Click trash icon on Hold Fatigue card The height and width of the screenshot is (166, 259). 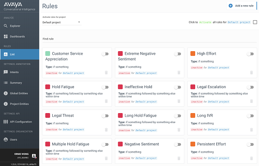coord(106,101)
